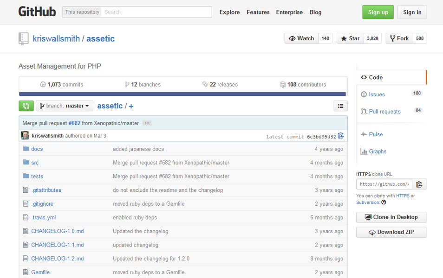The width and height of the screenshot is (443, 278).
Task: Click the CHANGELOG-1.2.md file icon
Action: 26,258
